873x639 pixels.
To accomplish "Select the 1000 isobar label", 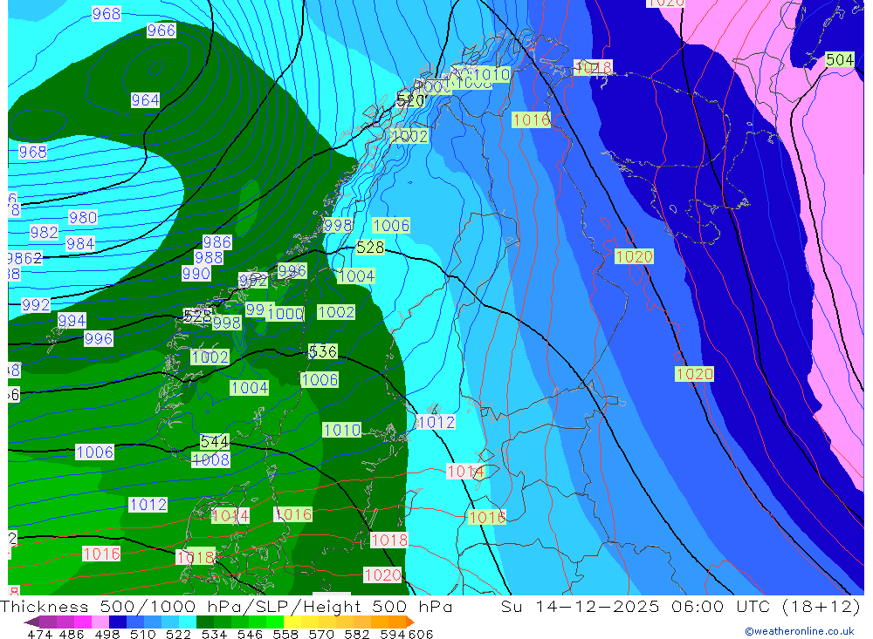I will [285, 314].
